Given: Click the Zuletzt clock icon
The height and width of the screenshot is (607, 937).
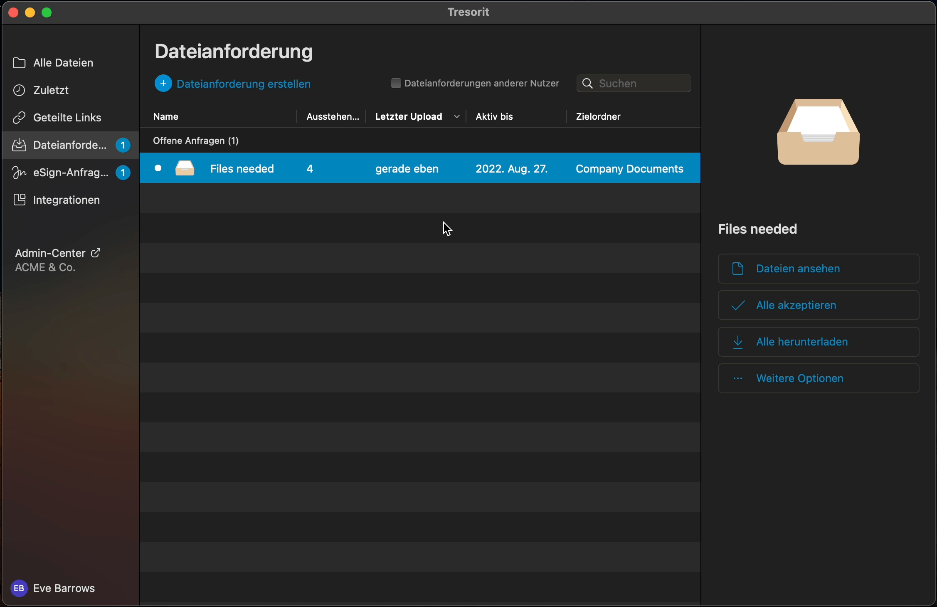Looking at the screenshot, I should [x=19, y=90].
